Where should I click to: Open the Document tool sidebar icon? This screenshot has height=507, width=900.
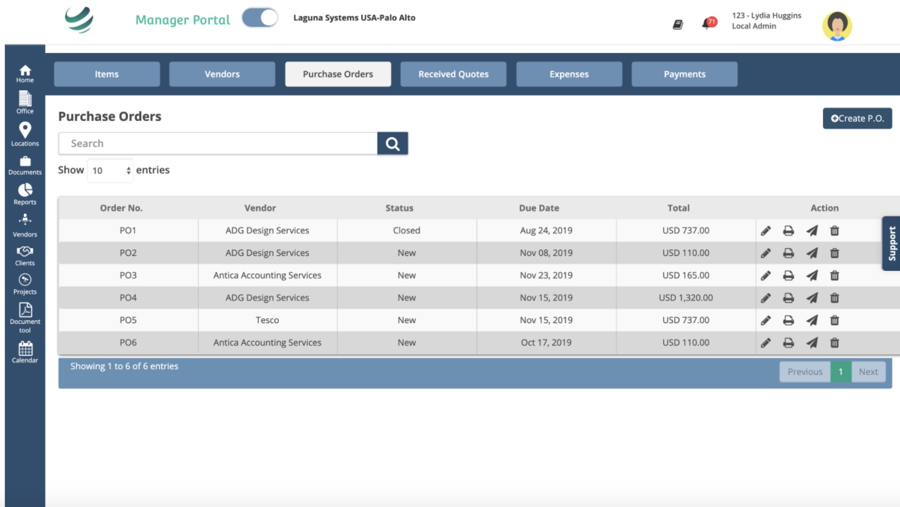[x=25, y=318]
